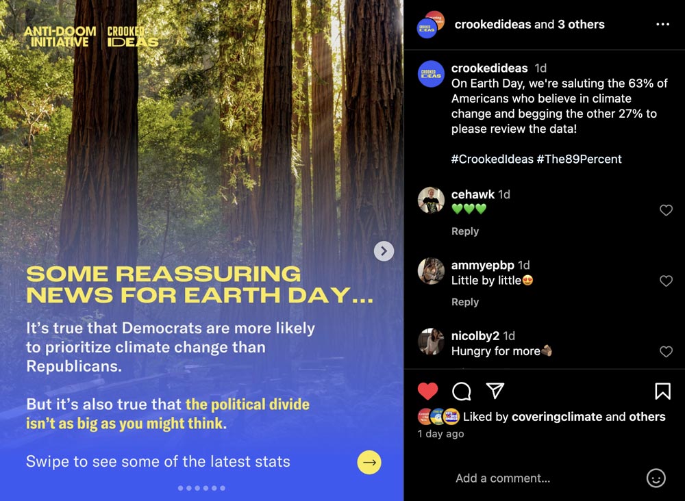Image resolution: width=685 pixels, height=501 pixels.
Task: Save the post with bookmark icon
Action: (x=662, y=391)
